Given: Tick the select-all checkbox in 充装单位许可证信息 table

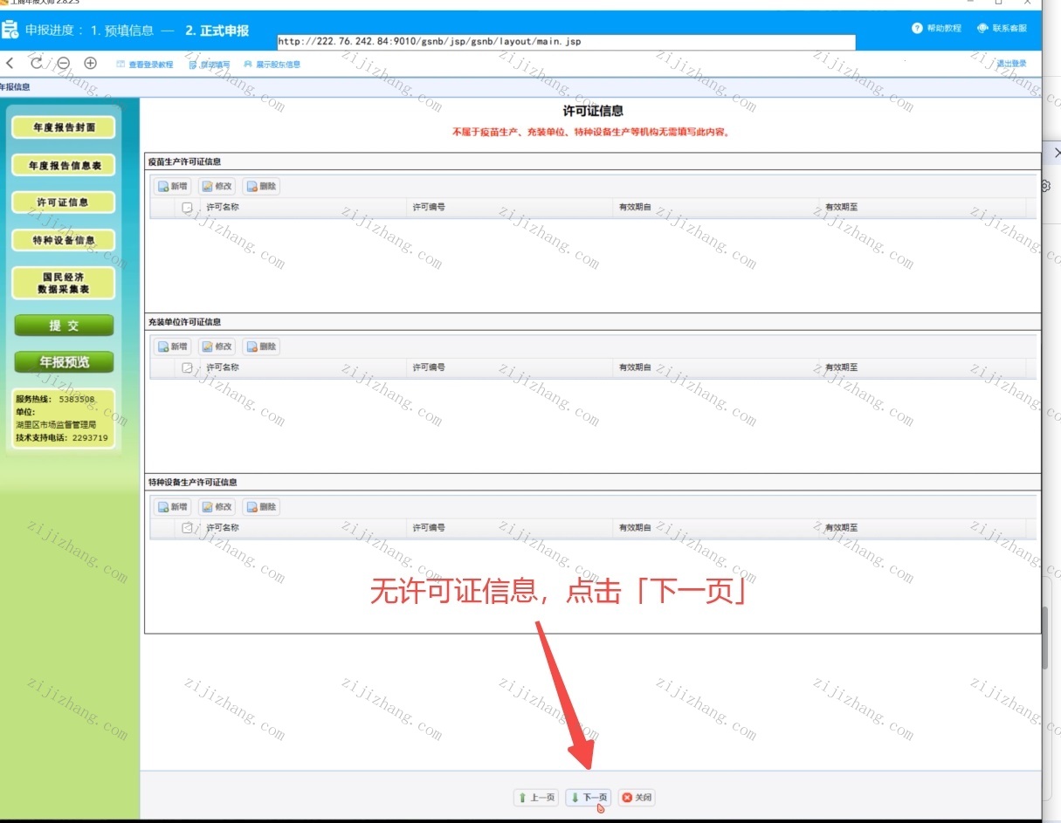Looking at the screenshot, I should 187,368.
